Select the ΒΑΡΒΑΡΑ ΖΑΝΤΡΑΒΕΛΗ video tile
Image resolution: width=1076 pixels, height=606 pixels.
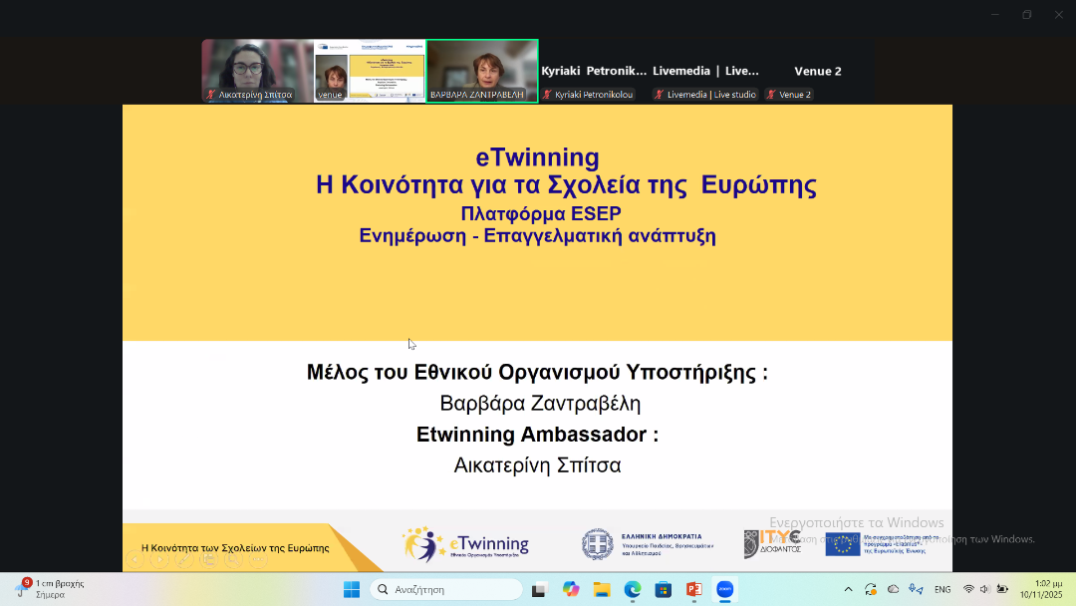pyautogui.click(x=482, y=71)
